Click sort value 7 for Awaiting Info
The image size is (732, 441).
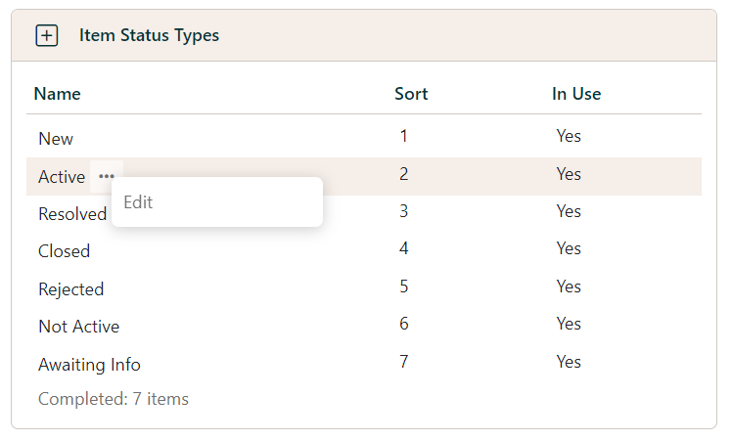click(x=404, y=362)
